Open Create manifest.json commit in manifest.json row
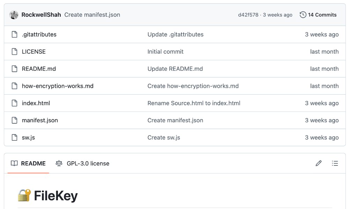 point(175,121)
